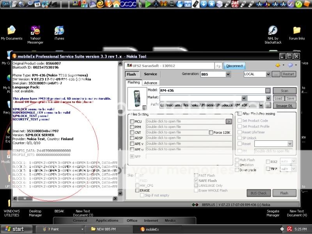
Task: Check the RX2 option
Action: [268, 162]
